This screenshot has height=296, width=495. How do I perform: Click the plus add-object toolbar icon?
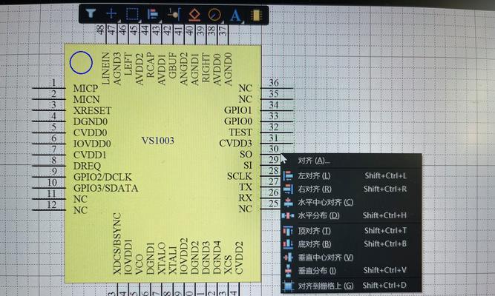[111, 14]
